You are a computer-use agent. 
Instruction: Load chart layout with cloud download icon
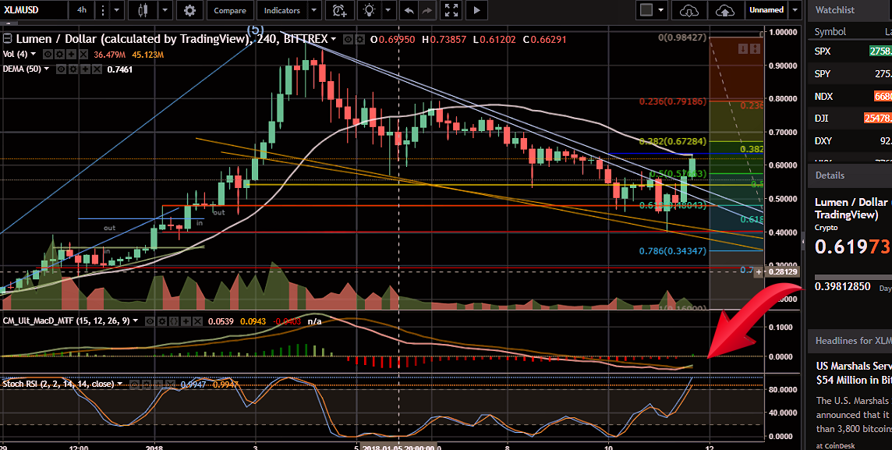(688, 9)
